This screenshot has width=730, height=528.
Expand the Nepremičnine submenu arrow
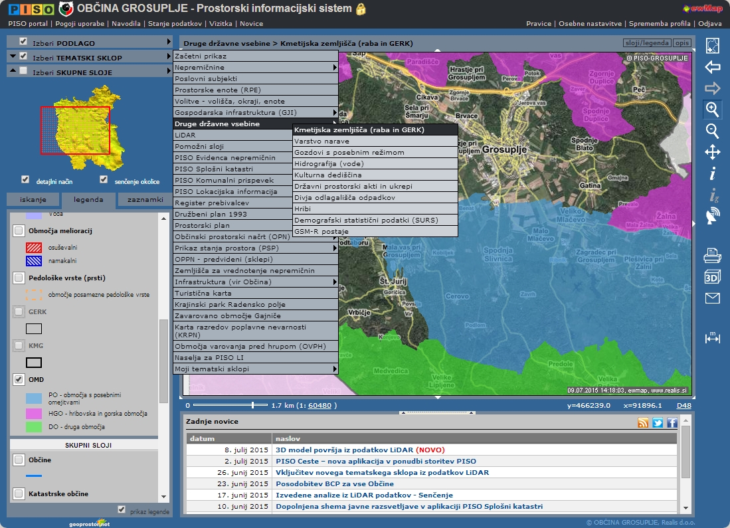(x=335, y=67)
